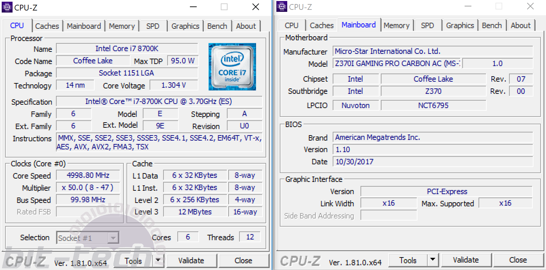The width and height of the screenshot is (546, 270).
Task: Open SPD tab in left CPU-Z window
Action: coord(153,26)
